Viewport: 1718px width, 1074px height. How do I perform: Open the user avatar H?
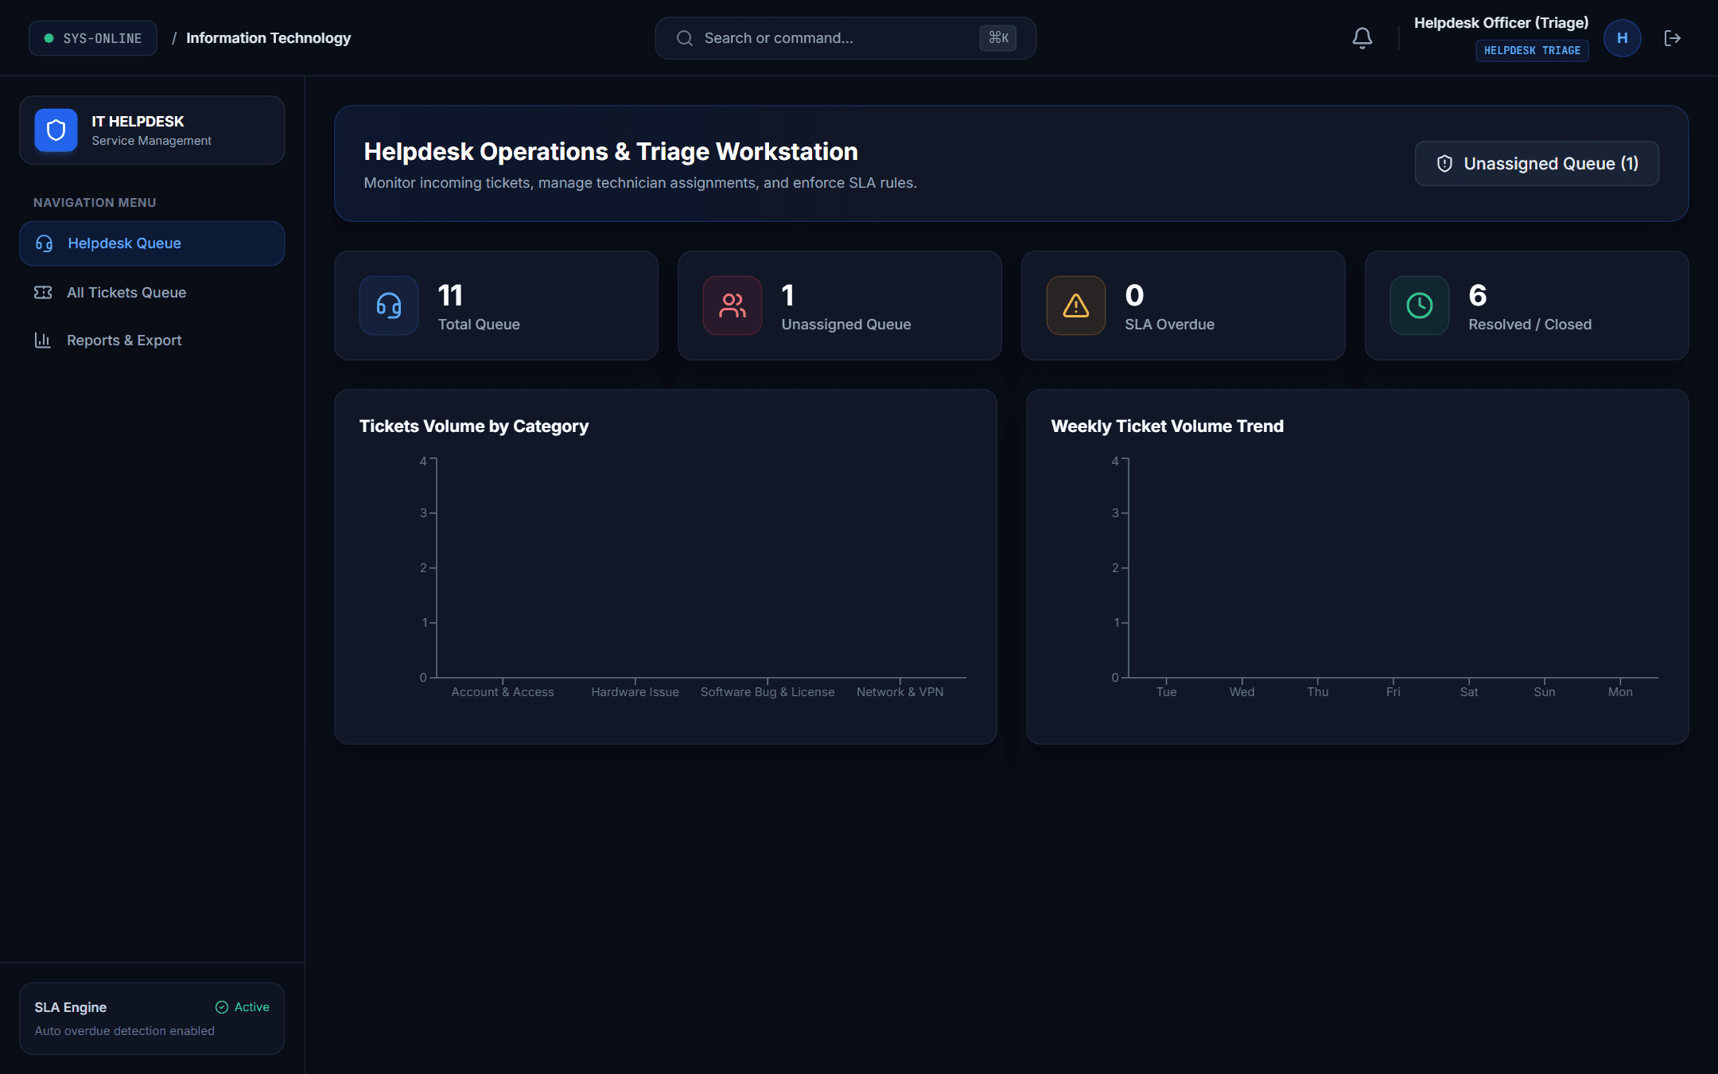coord(1622,37)
